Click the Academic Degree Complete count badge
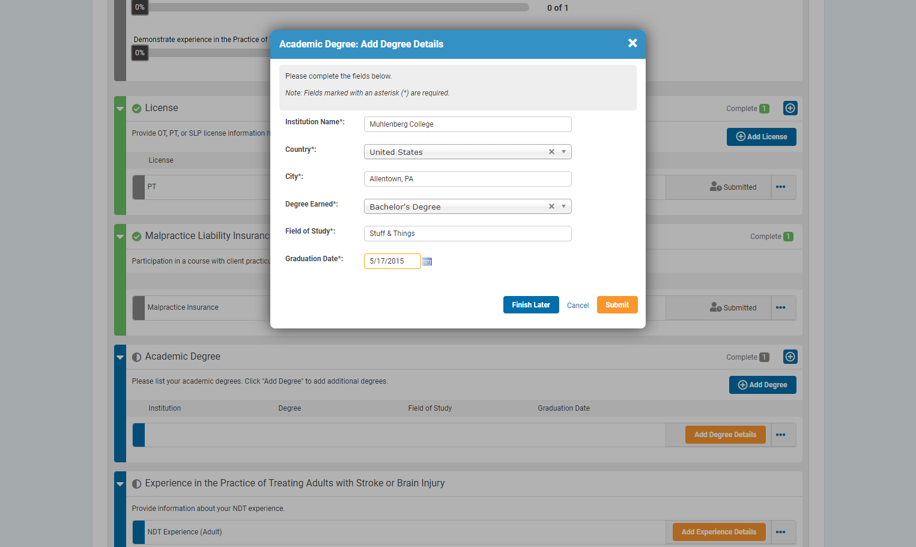 coord(764,357)
